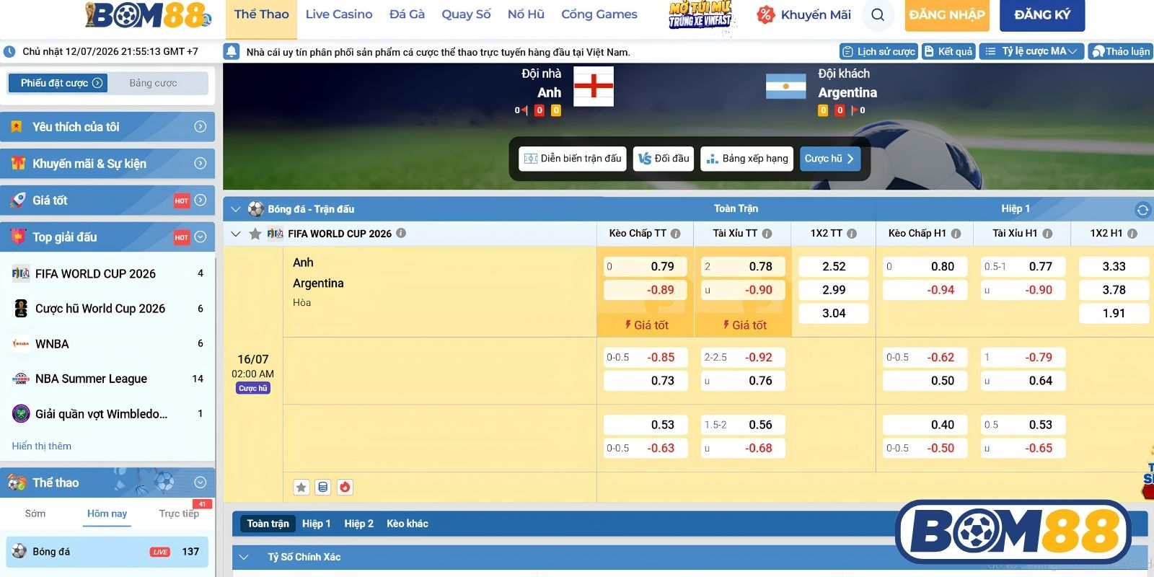Click the flame hot icon under match
This screenshot has height=577, width=1154.
[345, 488]
